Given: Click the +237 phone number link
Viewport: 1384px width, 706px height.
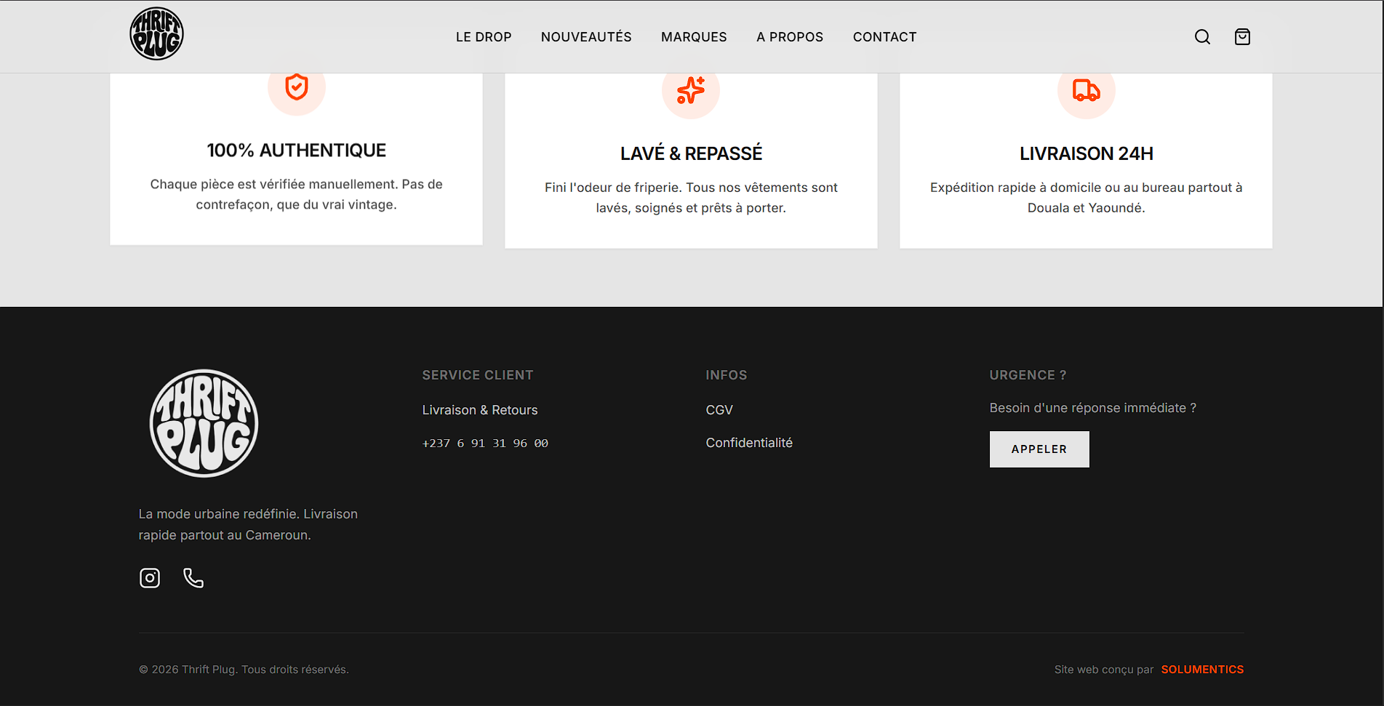Looking at the screenshot, I should tap(485, 444).
